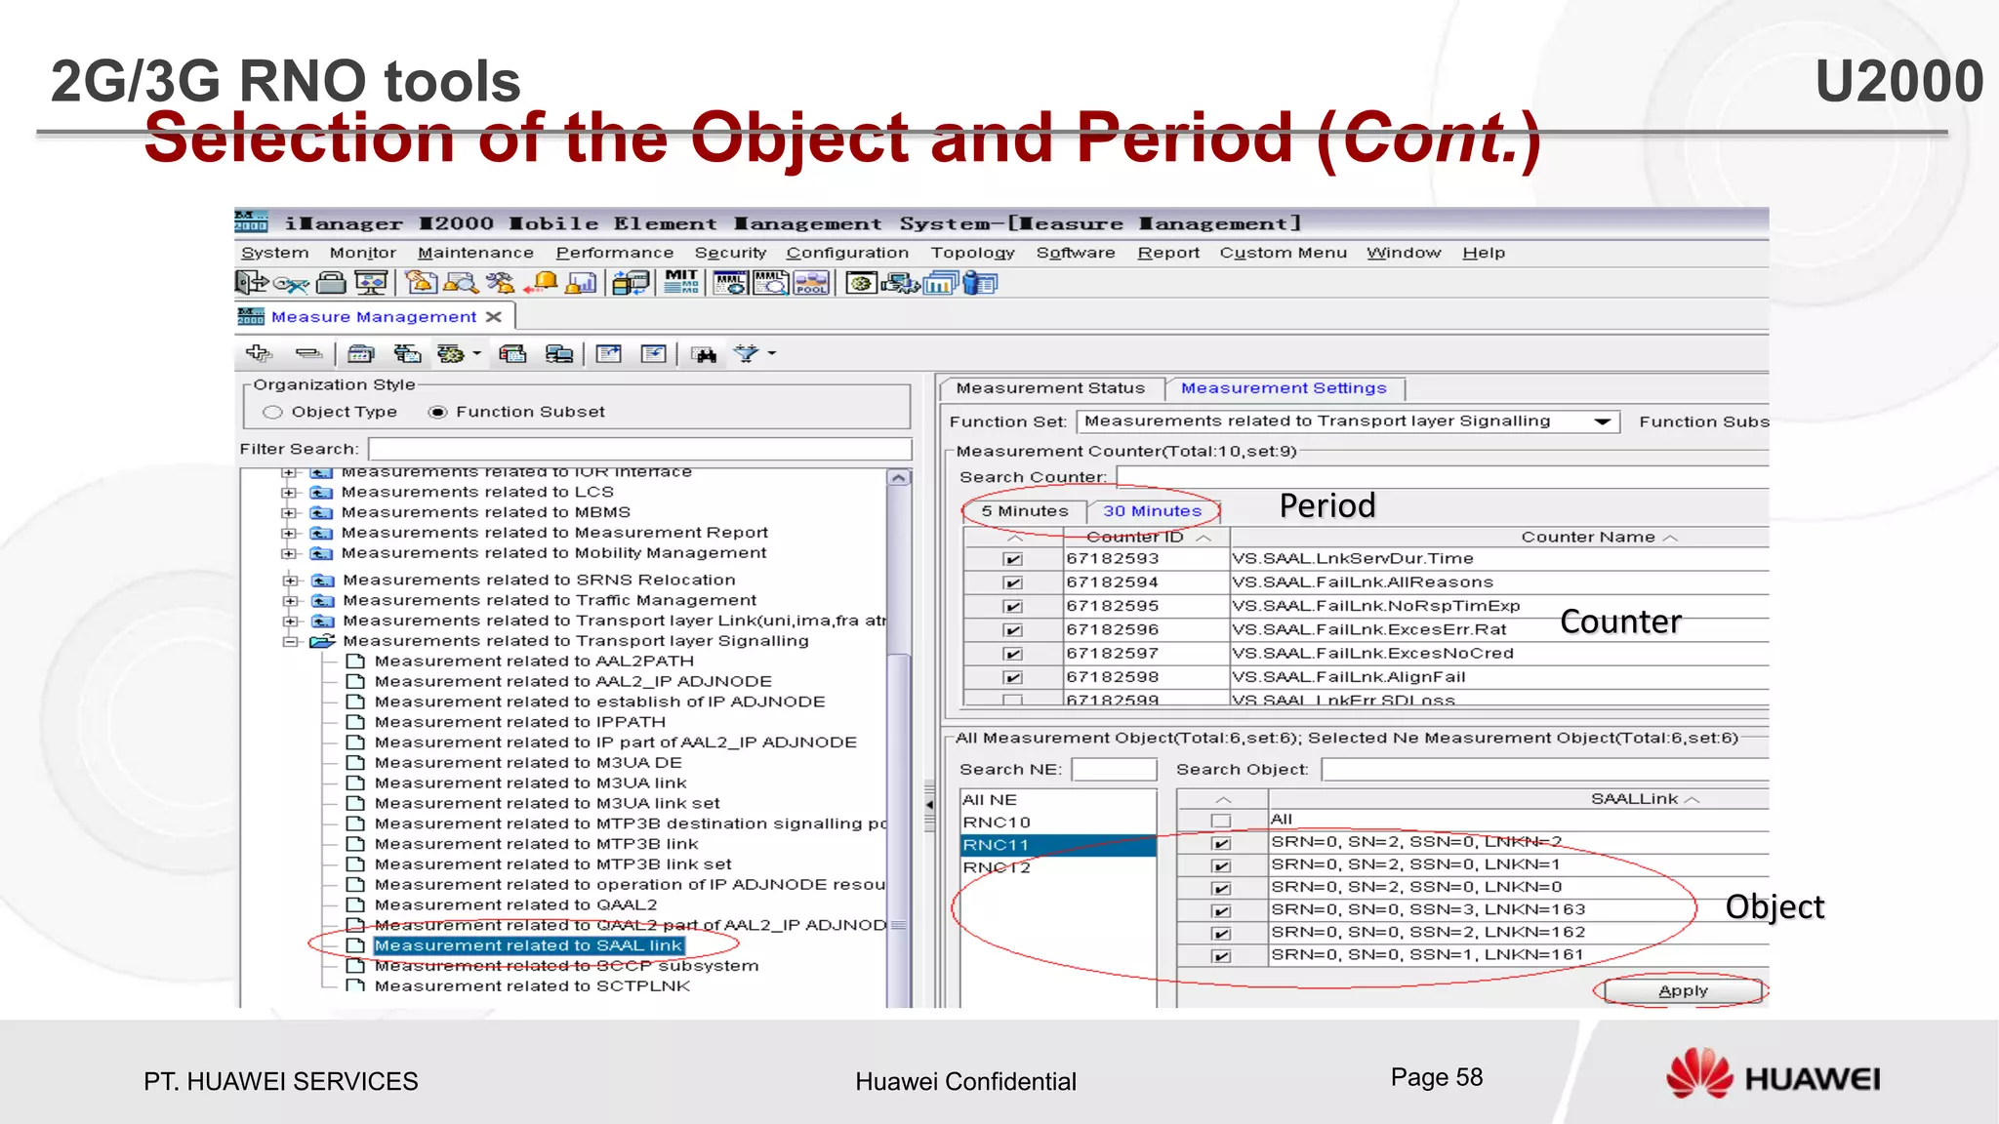1999x1124 pixels.
Task: Open the MIT browser icon
Action: (681, 283)
